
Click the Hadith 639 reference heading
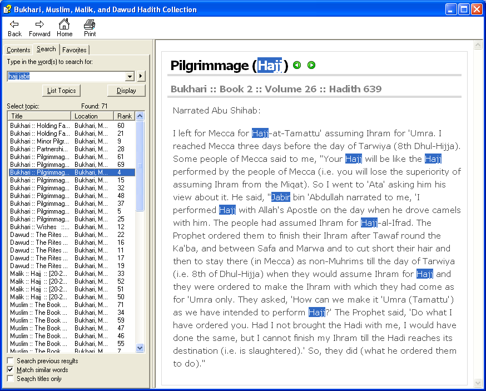(276, 89)
